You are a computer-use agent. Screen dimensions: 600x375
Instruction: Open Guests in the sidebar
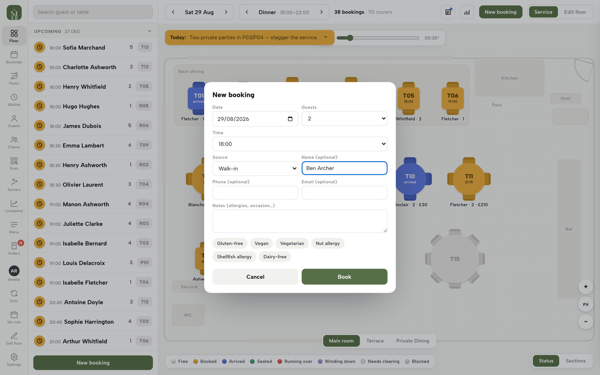click(14, 121)
